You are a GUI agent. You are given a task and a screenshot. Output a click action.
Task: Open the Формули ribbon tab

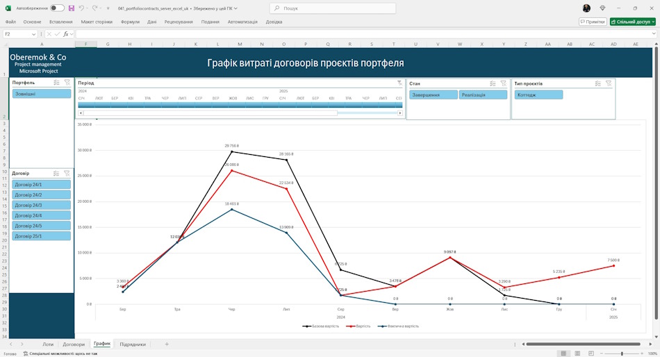pos(130,22)
